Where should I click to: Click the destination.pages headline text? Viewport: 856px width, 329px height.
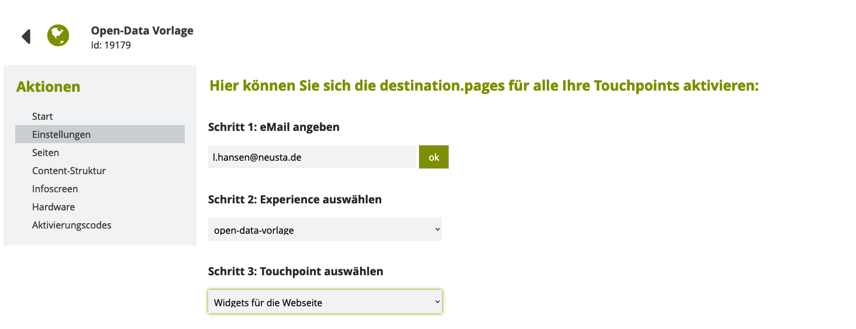pyautogui.click(x=484, y=86)
